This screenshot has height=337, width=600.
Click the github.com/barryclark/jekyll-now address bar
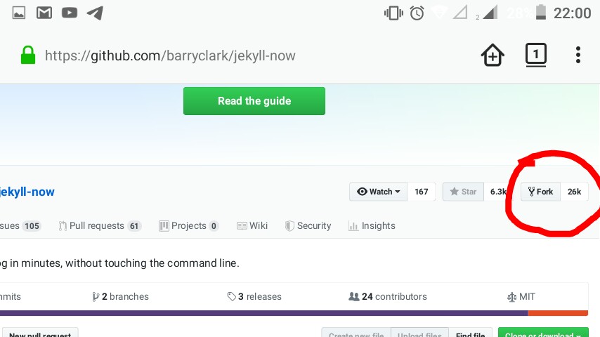(170, 55)
